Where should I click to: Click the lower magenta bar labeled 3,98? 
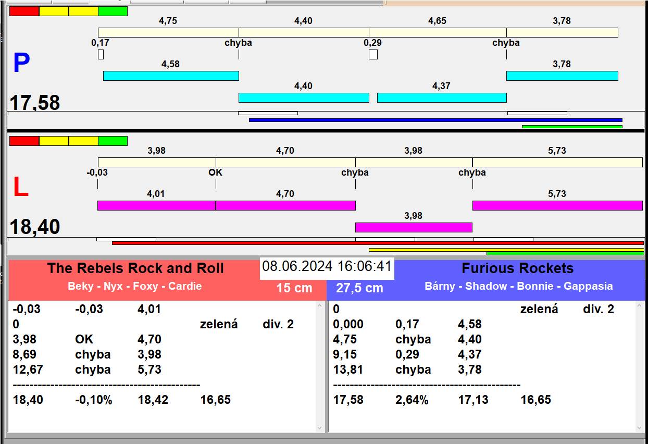414,227
